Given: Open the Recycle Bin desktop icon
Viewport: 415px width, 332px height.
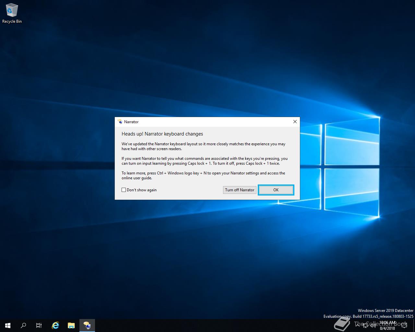Looking at the screenshot, I should point(12,14).
